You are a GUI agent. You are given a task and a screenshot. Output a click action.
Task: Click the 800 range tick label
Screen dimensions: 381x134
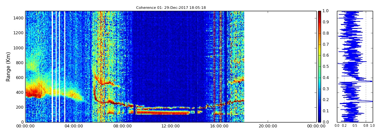pos(20,63)
